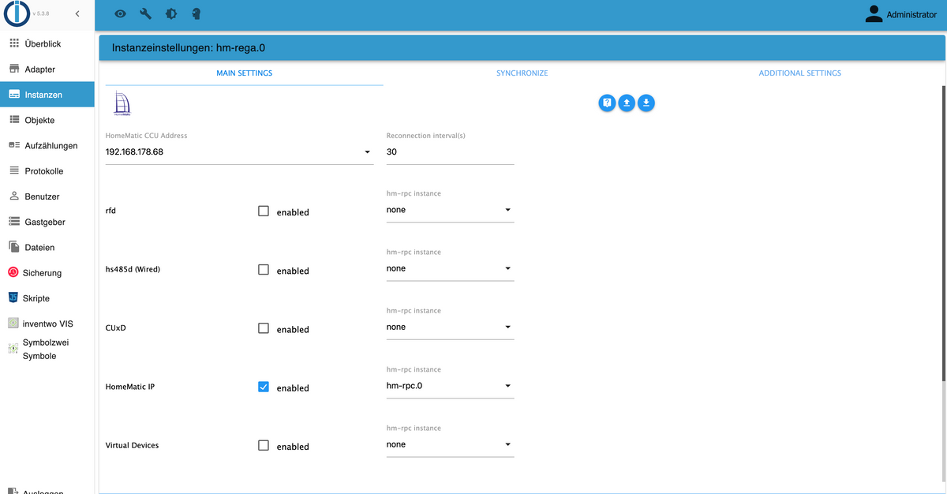Click the upload configuration round button
Screen dimensions: 947x494
tap(627, 103)
